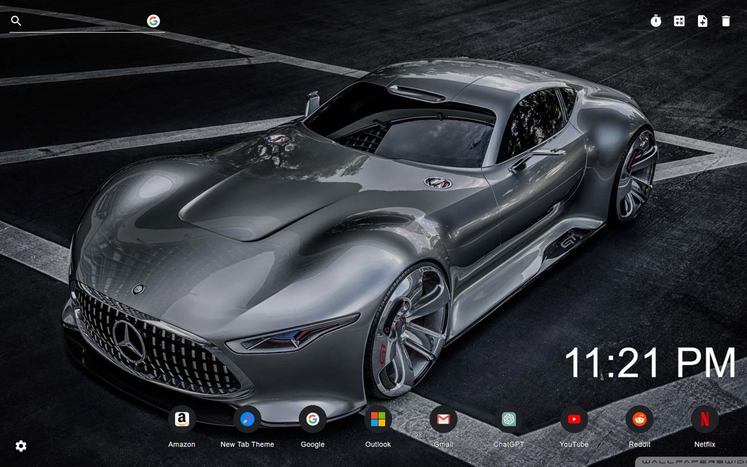Click the ChatGPT label text

coord(509,444)
